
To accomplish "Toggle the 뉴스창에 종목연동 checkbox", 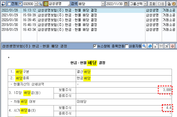I will (x=95, y=46).
